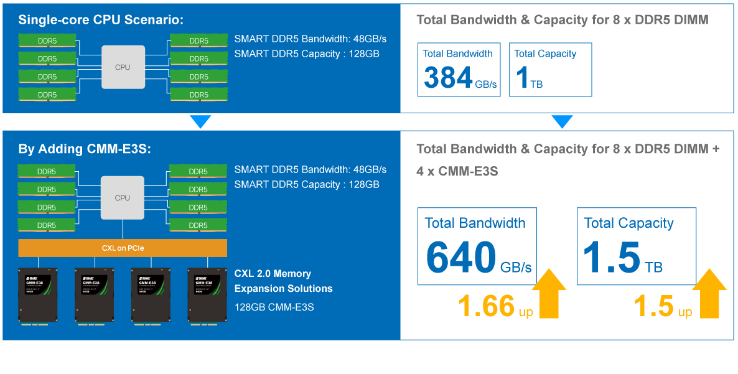
Task: Click "CXL 2.0 Memory Expansion Solutions" text
Action: click(283, 281)
